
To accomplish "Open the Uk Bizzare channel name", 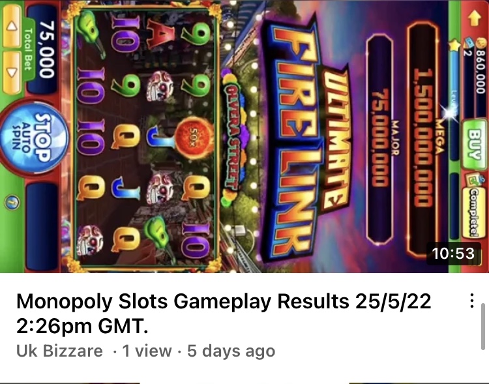I will point(59,351).
